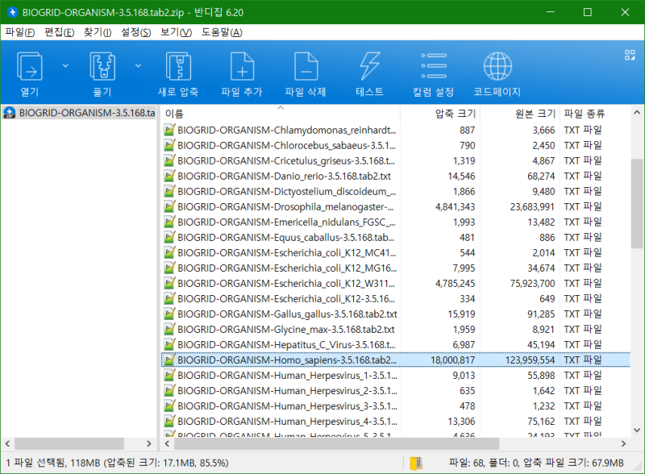Screen dimensions: 645x474
Task: Open the 편집(E) menu
Action: point(59,32)
